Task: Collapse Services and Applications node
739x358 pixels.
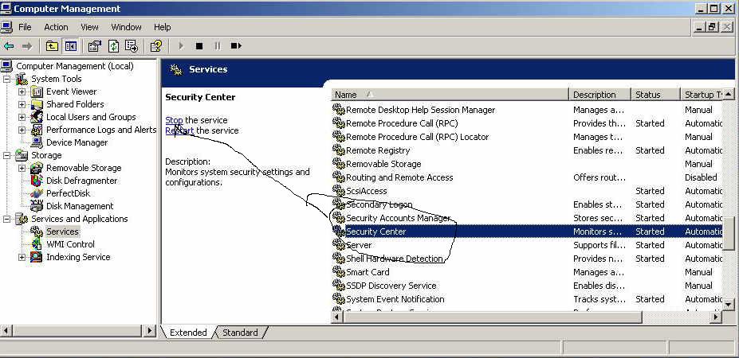Action: (6, 218)
